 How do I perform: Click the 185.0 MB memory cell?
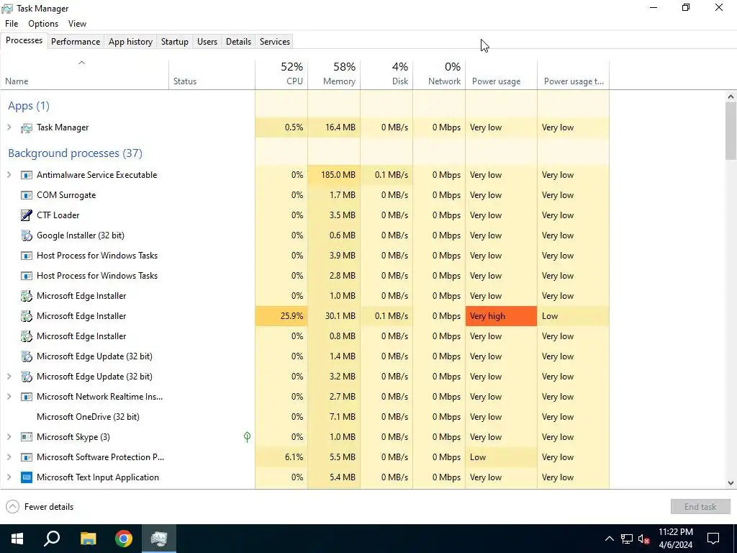coord(334,175)
